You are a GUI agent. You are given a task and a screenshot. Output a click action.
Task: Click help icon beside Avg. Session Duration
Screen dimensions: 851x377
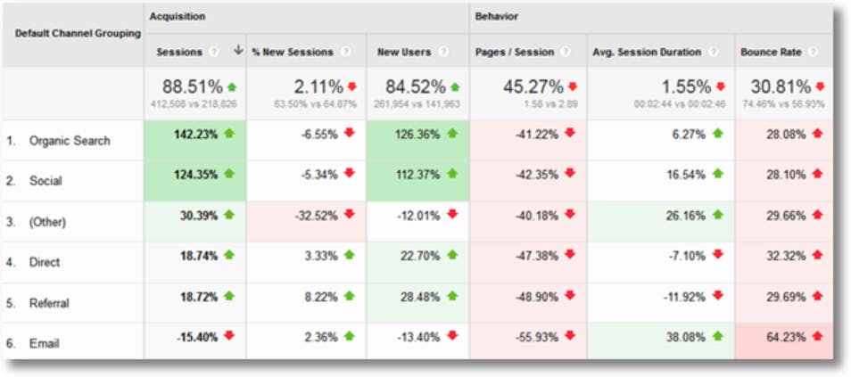[715, 52]
